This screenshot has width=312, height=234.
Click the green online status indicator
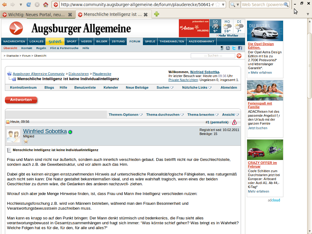point(70,132)
